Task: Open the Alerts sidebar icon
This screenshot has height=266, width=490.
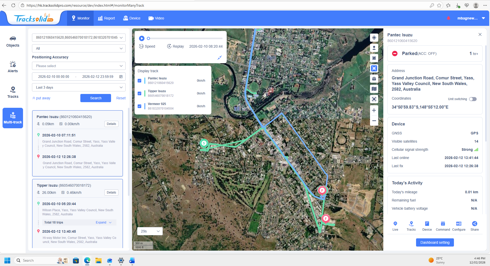Action: tap(13, 67)
